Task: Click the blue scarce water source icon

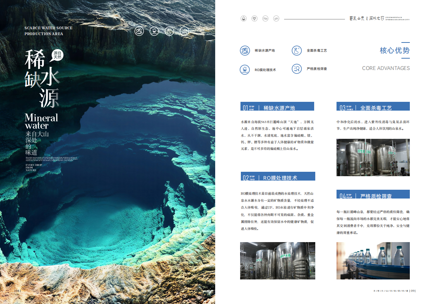Action: (x=245, y=51)
